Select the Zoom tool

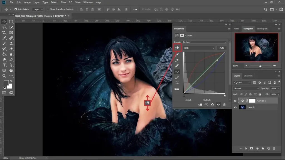[4, 76]
